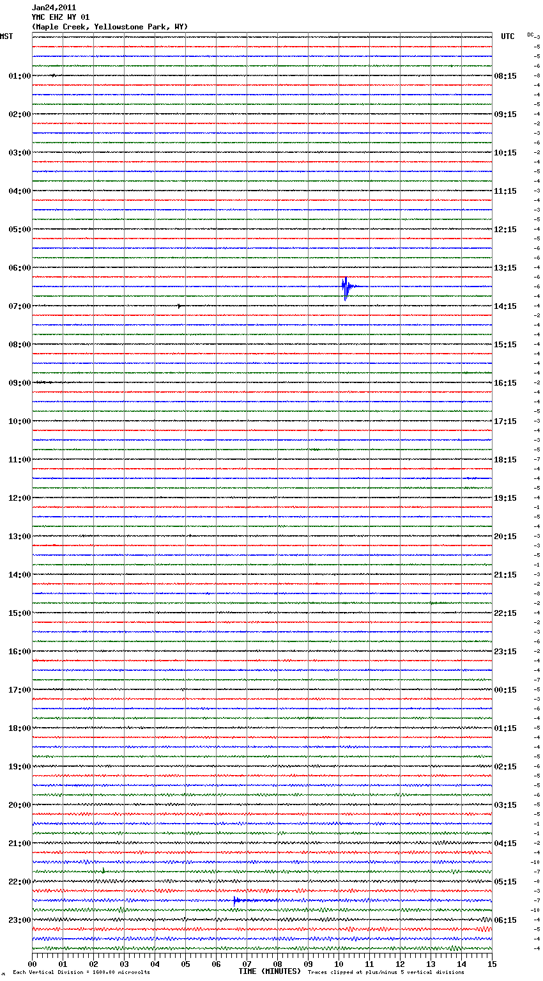
Task: Click the 22:15 UTC time label
Action: pyautogui.click(x=505, y=613)
